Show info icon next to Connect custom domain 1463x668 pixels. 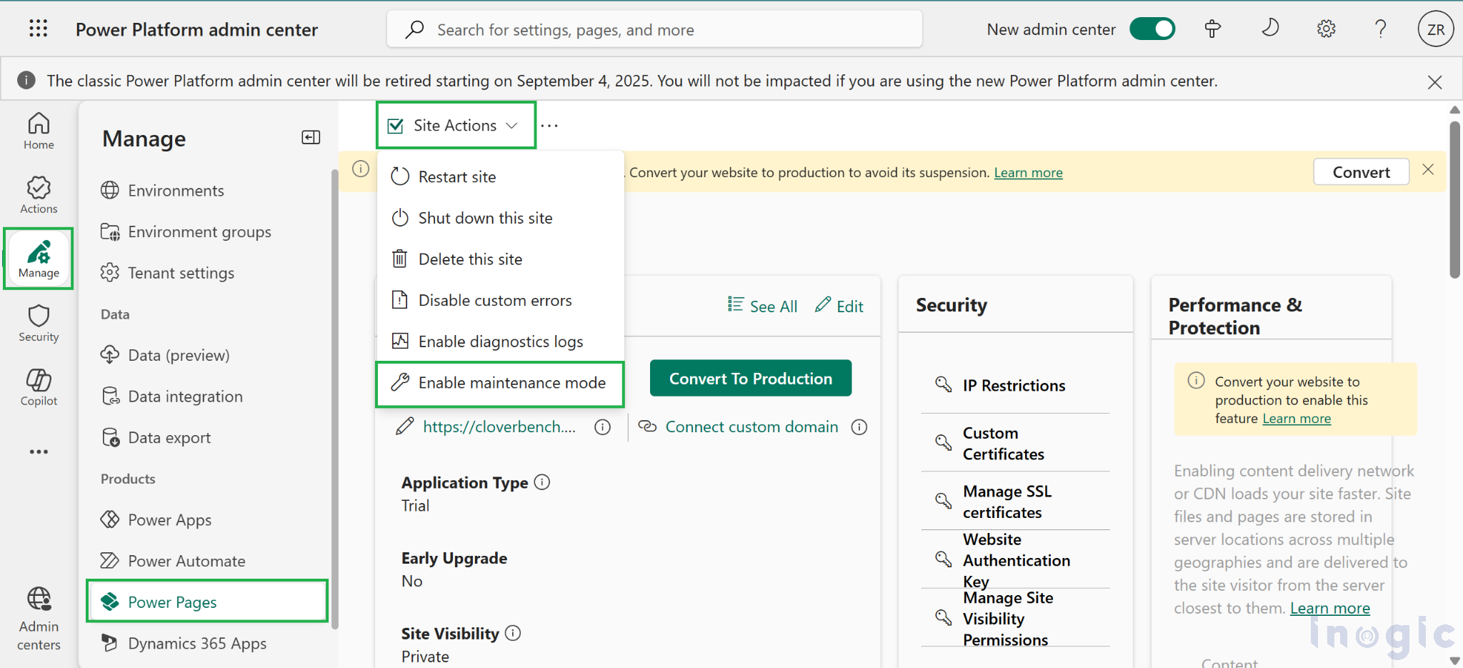point(859,427)
